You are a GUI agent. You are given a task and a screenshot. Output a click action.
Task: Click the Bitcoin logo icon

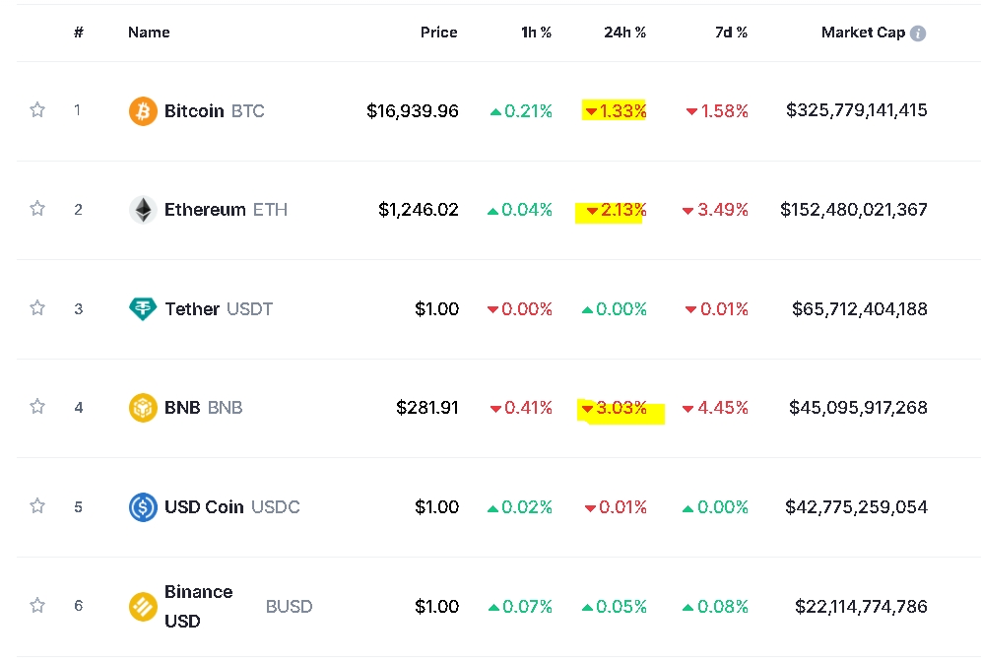click(x=143, y=111)
